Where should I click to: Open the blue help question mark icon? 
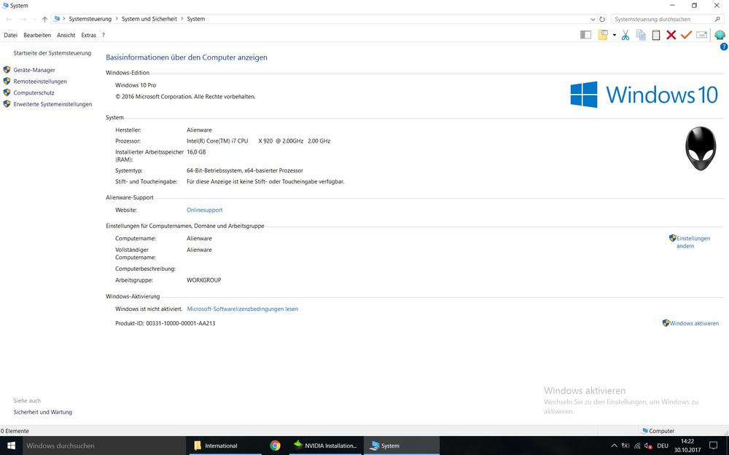[x=724, y=47]
